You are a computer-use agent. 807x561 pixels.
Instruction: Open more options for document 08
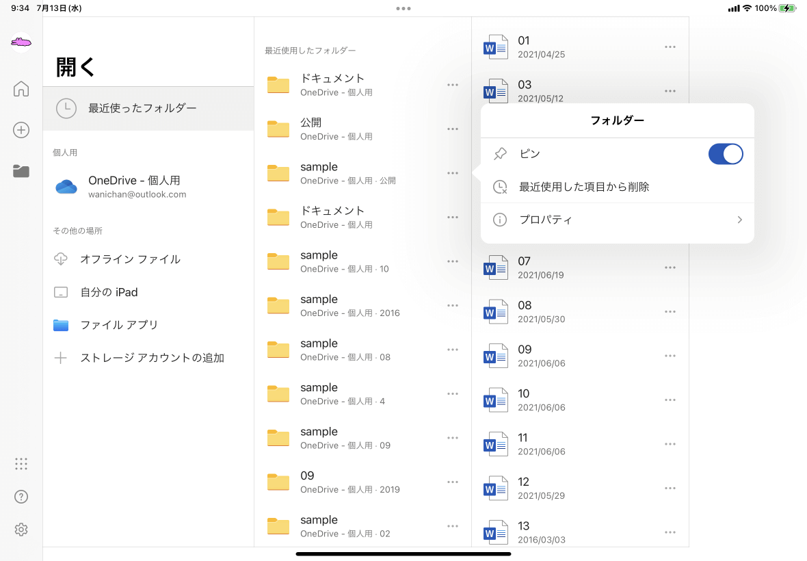click(670, 312)
